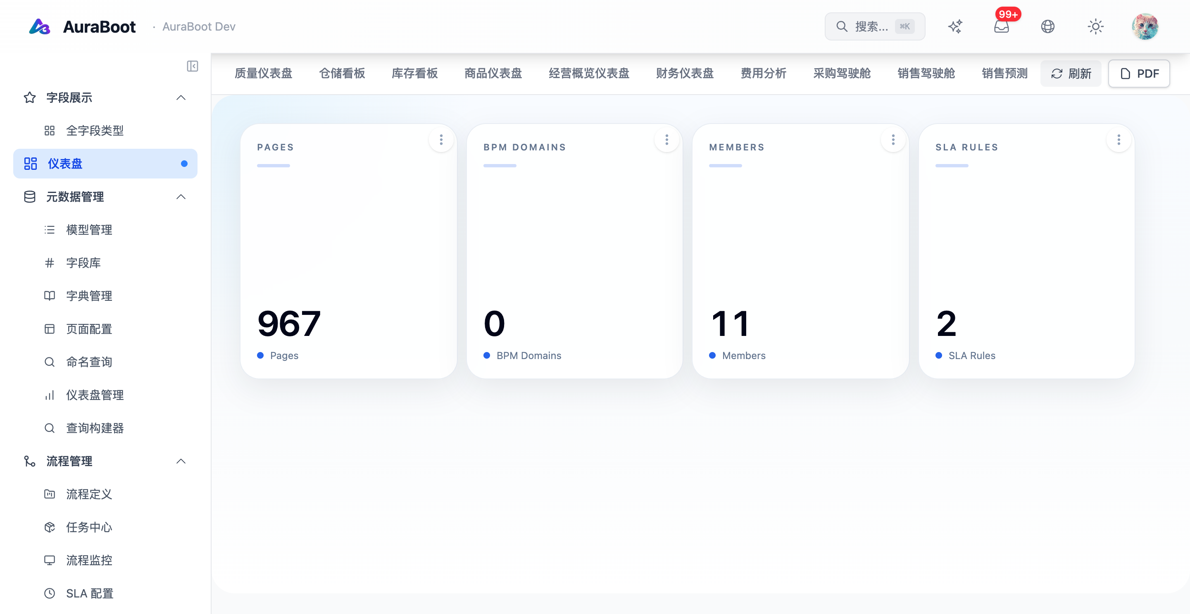1190x614 pixels.
Task: Click the book icon beside 字典管理
Action: (x=50, y=296)
